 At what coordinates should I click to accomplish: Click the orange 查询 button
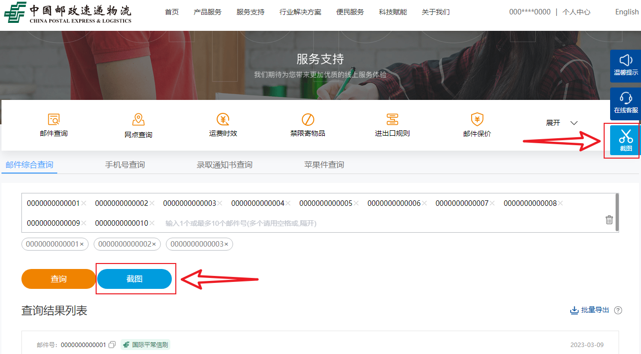point(59,279)
